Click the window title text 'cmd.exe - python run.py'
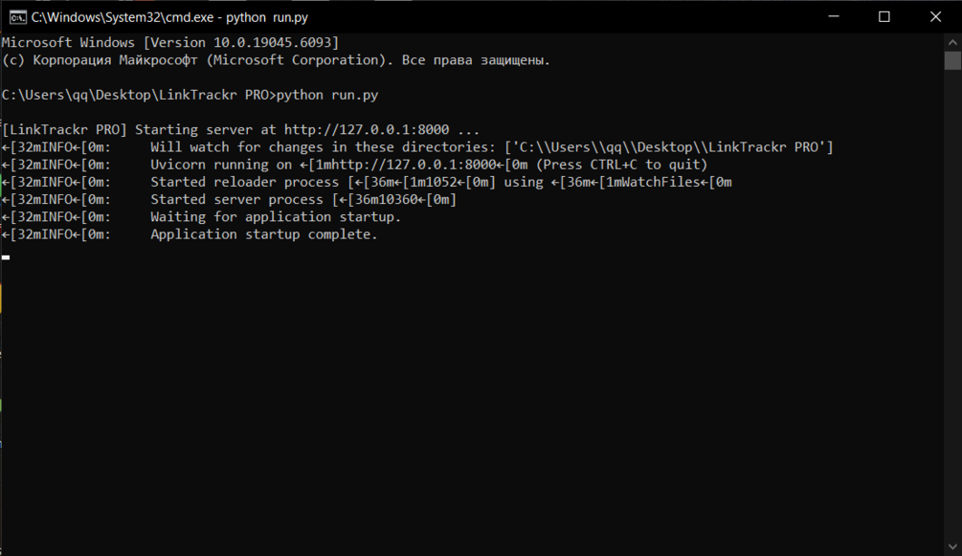This screenshot has width=962, height=556. coord(170,17)
